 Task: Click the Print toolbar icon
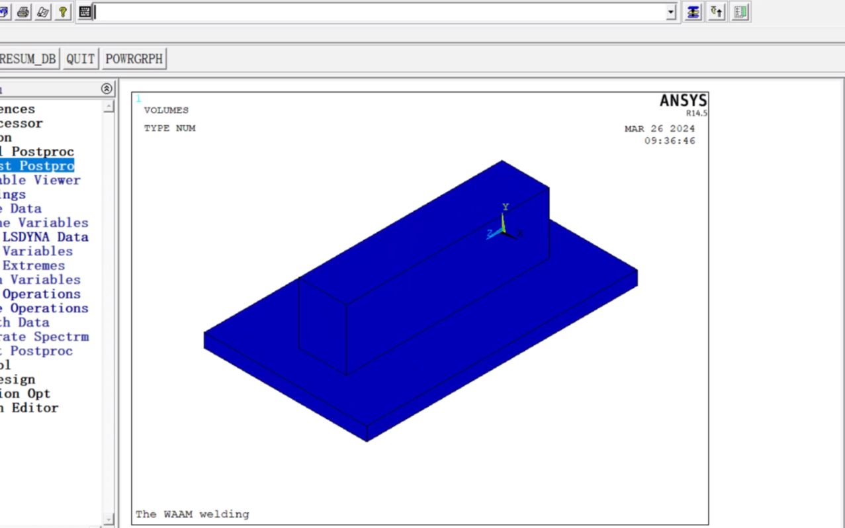pyautogui.click(x=23, y=12)
